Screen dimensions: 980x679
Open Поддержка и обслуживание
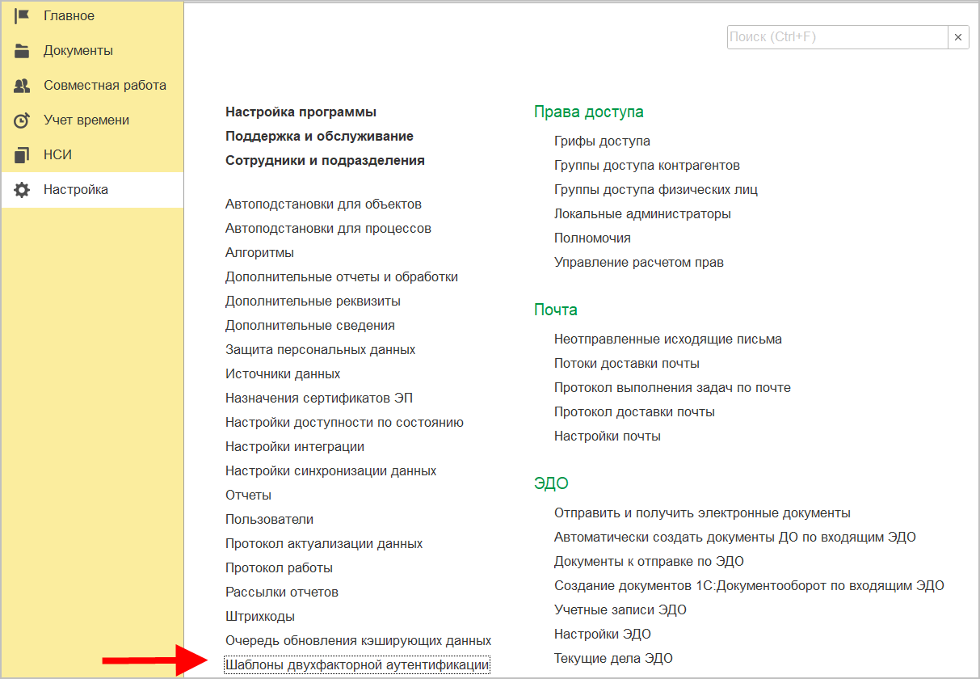coord(319,136)
